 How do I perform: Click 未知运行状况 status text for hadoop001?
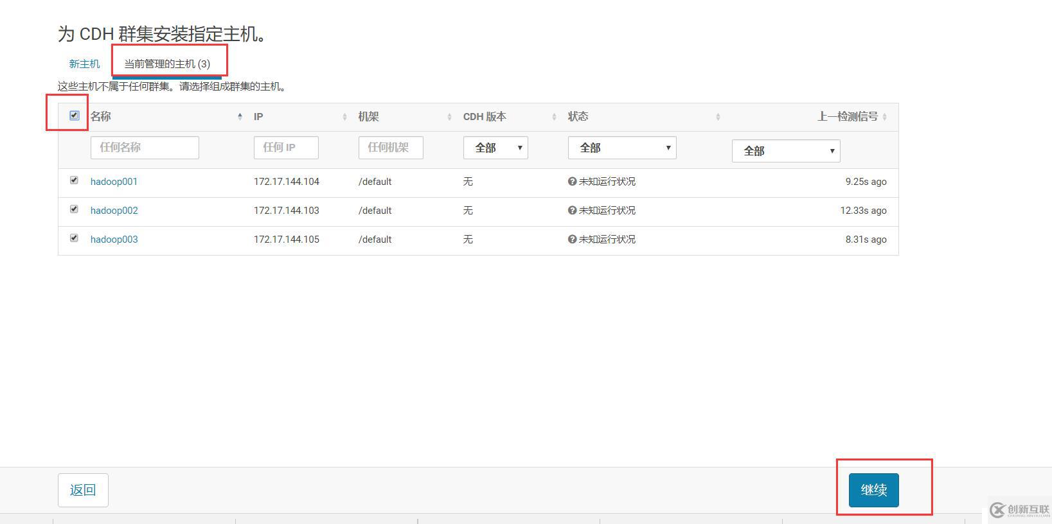coord(607,182)
